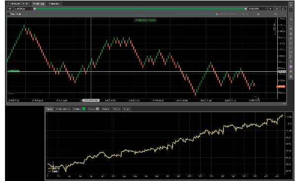Image resolution: width=296 pixels, height=181 pixels.
Task: Click the right handle of the green date range slider
Action: tap(246, 9)
